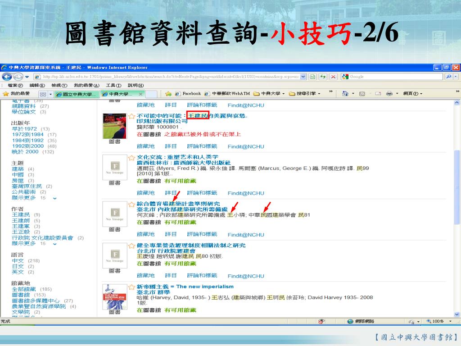Filter publication year by 早於1972
Image resolution: width=461 pixels, height=346 pixels.
pyautogui.click(x=24, y=129)
